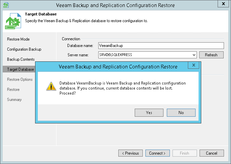231x164 pixels.
Task: Cancel the restore wizard
Action: click(x=212, y=153)
